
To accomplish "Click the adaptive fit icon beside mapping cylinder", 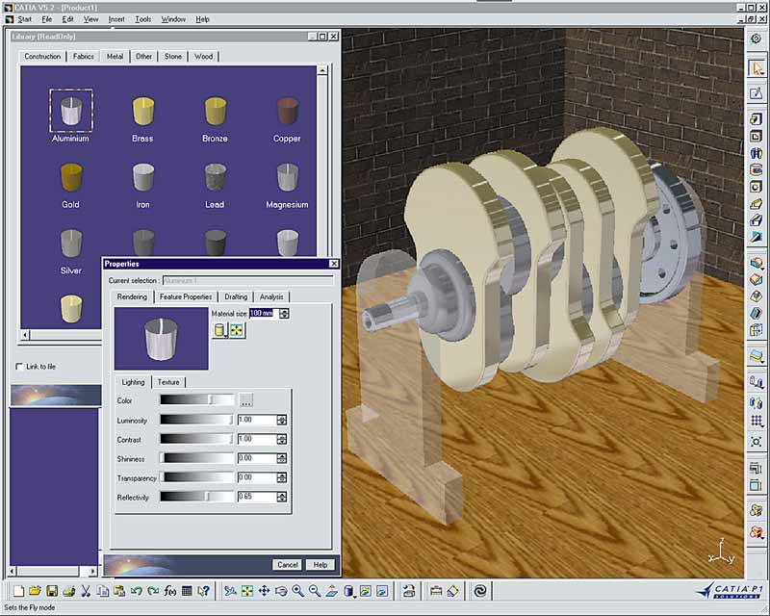I will coord(237,330).
